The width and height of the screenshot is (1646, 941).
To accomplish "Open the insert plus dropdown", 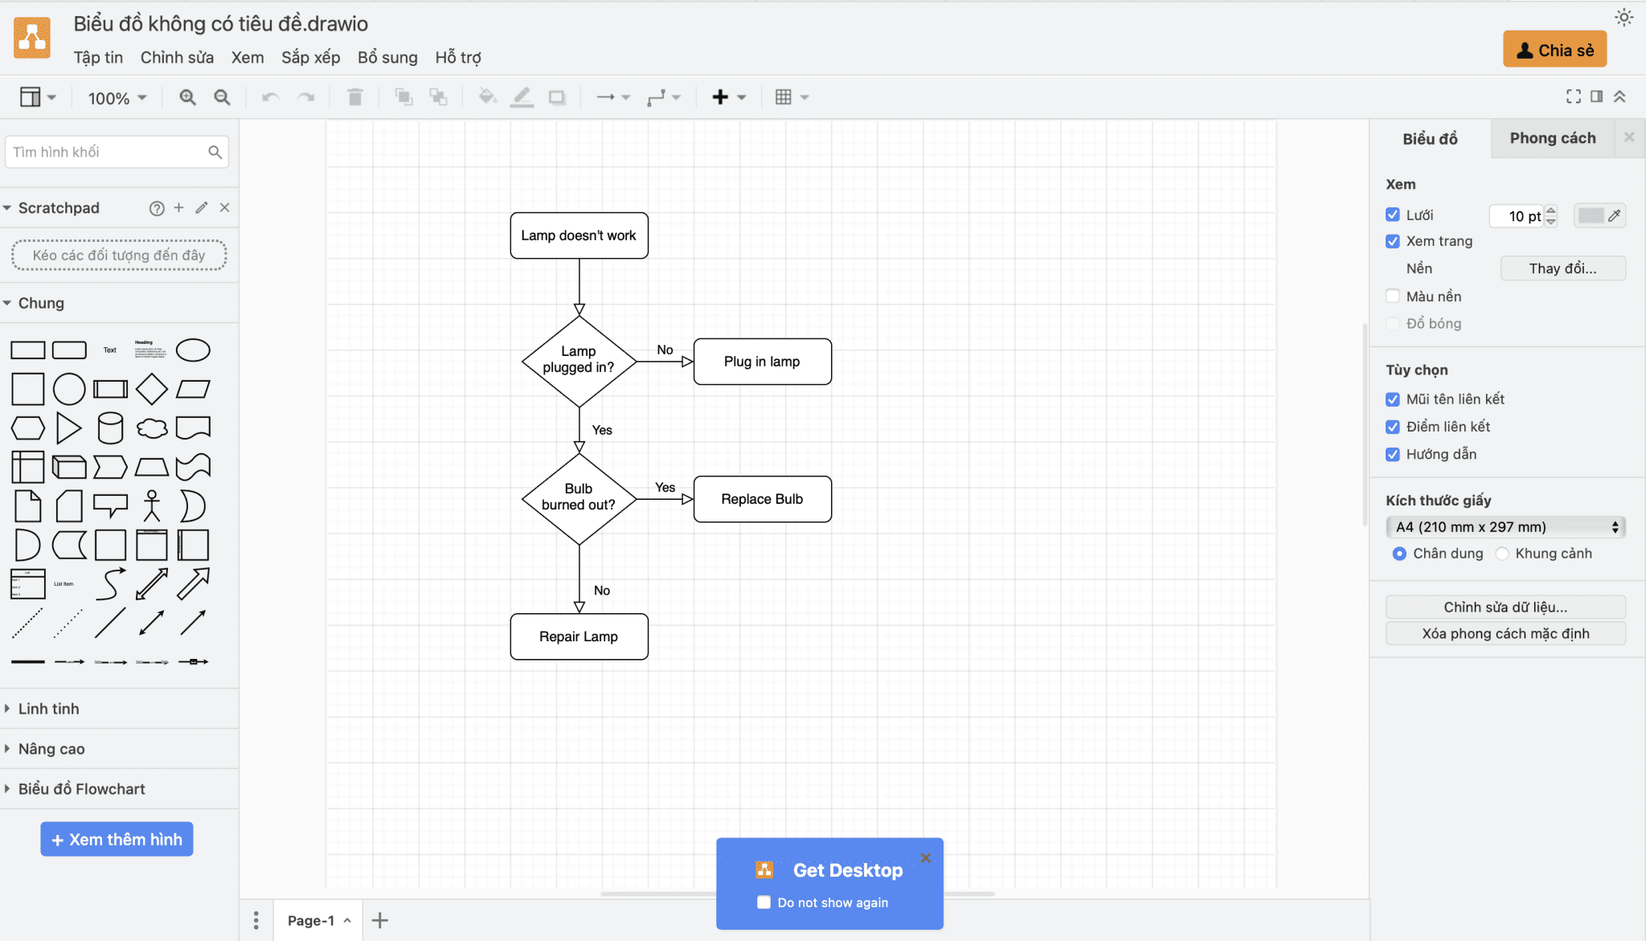I will coord(729,97).
